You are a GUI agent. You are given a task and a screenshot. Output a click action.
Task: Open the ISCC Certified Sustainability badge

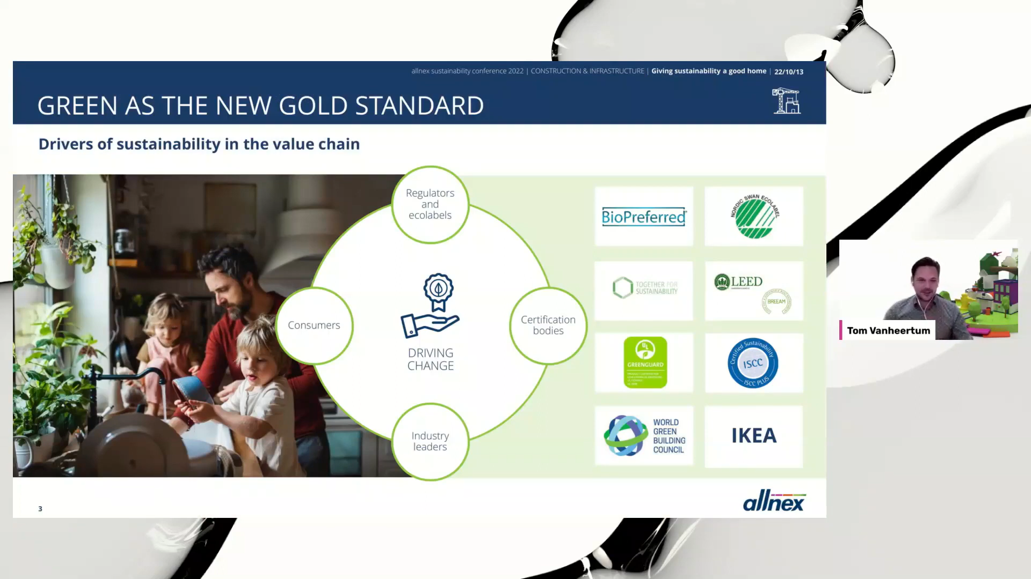point(753,363)
